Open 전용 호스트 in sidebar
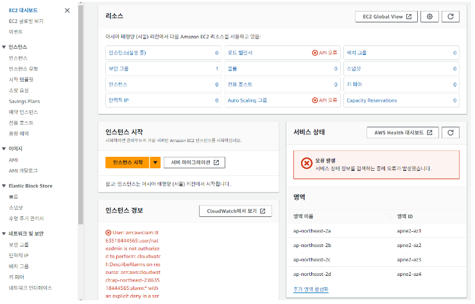Viewport: 475px width, 304px height. (21, 123)
